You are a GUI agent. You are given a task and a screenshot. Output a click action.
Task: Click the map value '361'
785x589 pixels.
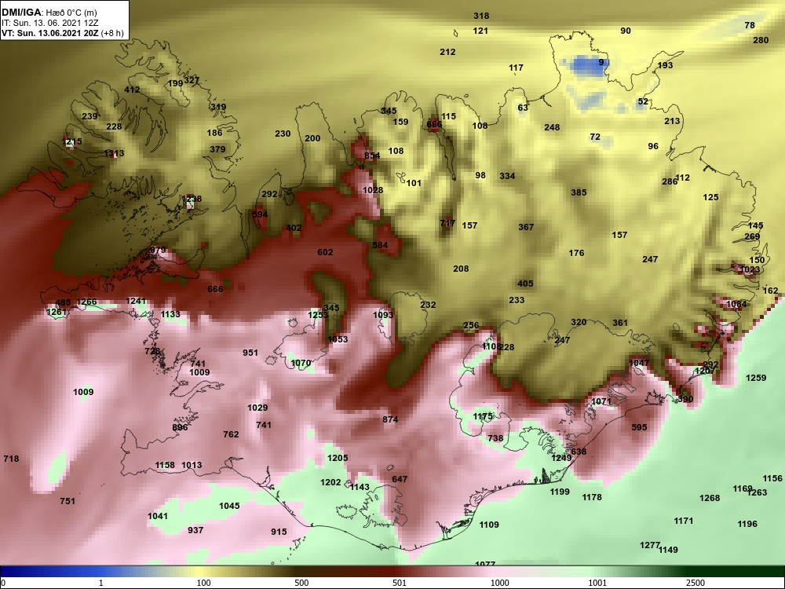point(620,323)
